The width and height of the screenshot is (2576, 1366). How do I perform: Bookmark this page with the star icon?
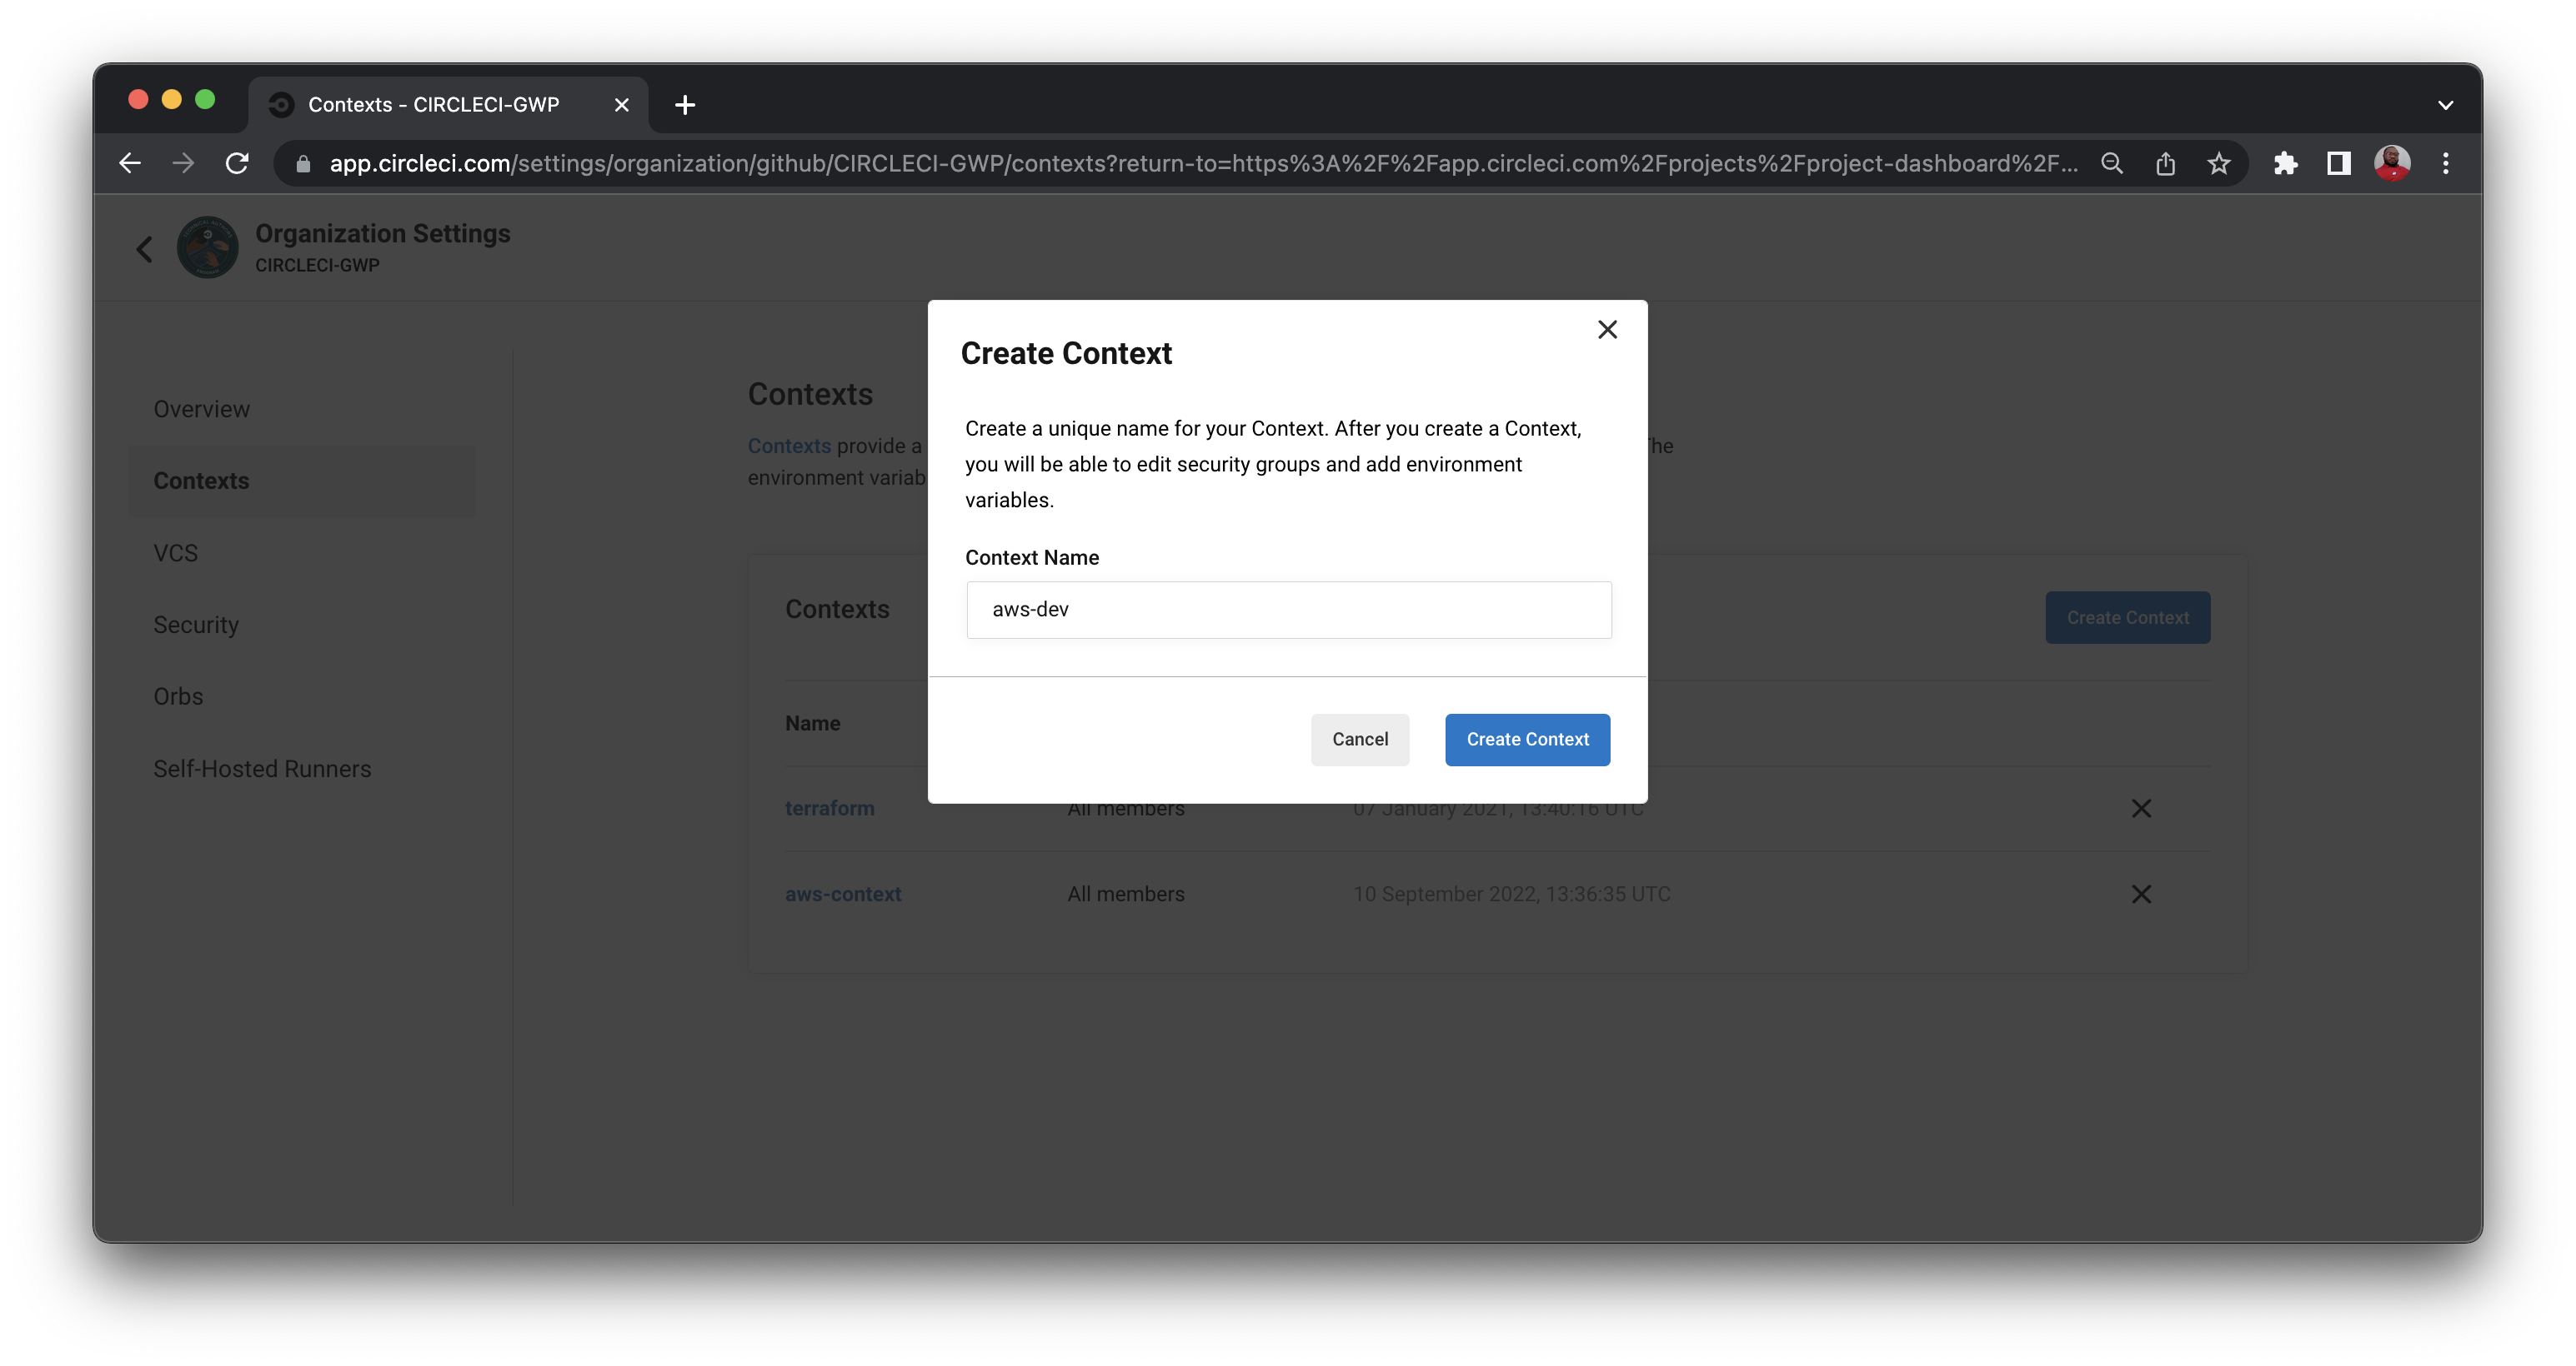tap(2218, 164)
